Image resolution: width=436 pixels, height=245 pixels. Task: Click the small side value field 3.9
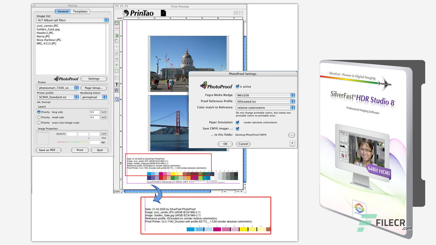pos(95,117)
